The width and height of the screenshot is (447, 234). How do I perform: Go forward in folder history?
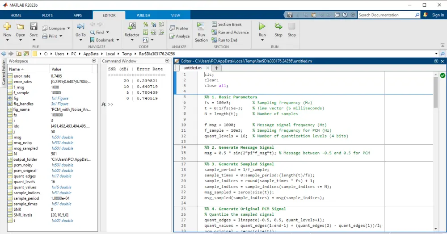point(11,54)
